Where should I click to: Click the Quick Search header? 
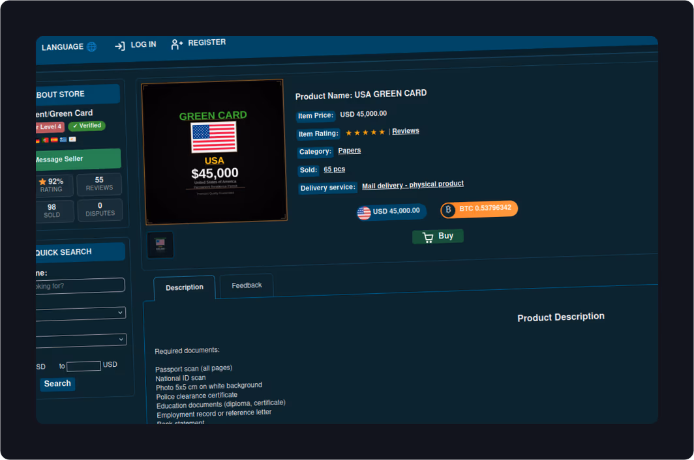81,252
